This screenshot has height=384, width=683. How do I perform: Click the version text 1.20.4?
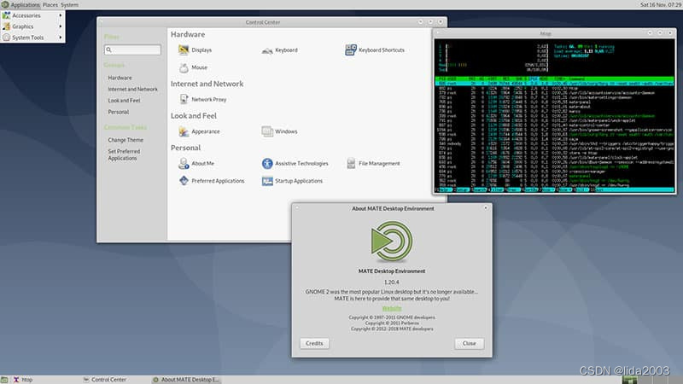(392, 282)
